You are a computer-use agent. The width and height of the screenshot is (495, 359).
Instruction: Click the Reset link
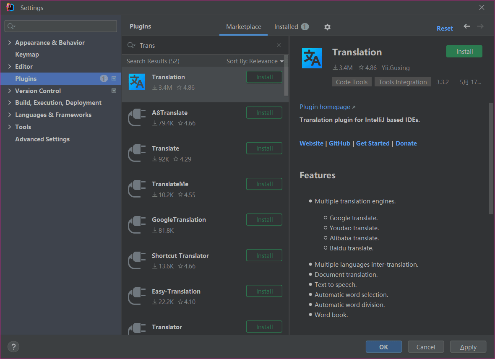445,29
